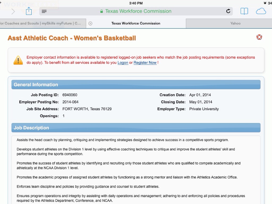Click the Job Posting ID number 6940060
Viewport: 272px width, 204px height.
click(x=70, y=95)
